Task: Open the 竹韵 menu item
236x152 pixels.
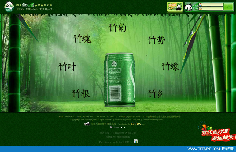Action: pyautogui.click(x=117, y=28)
